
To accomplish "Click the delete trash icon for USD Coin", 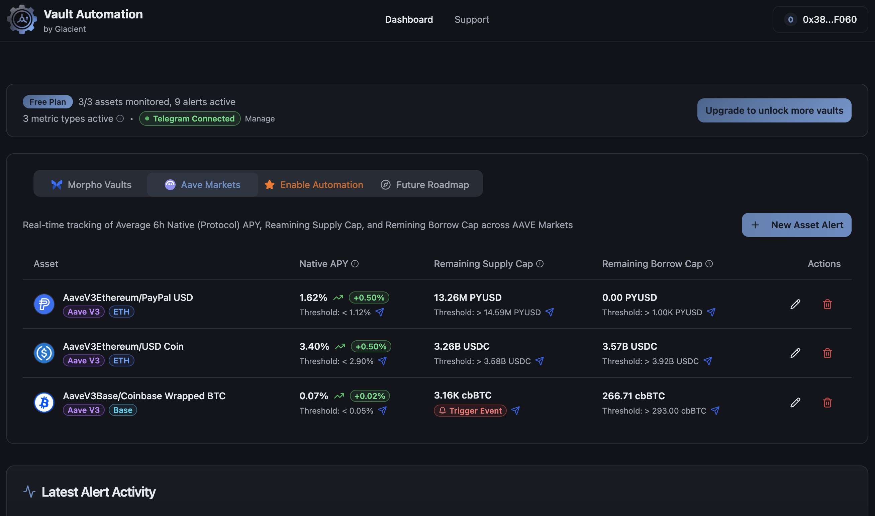I will 828,353.
